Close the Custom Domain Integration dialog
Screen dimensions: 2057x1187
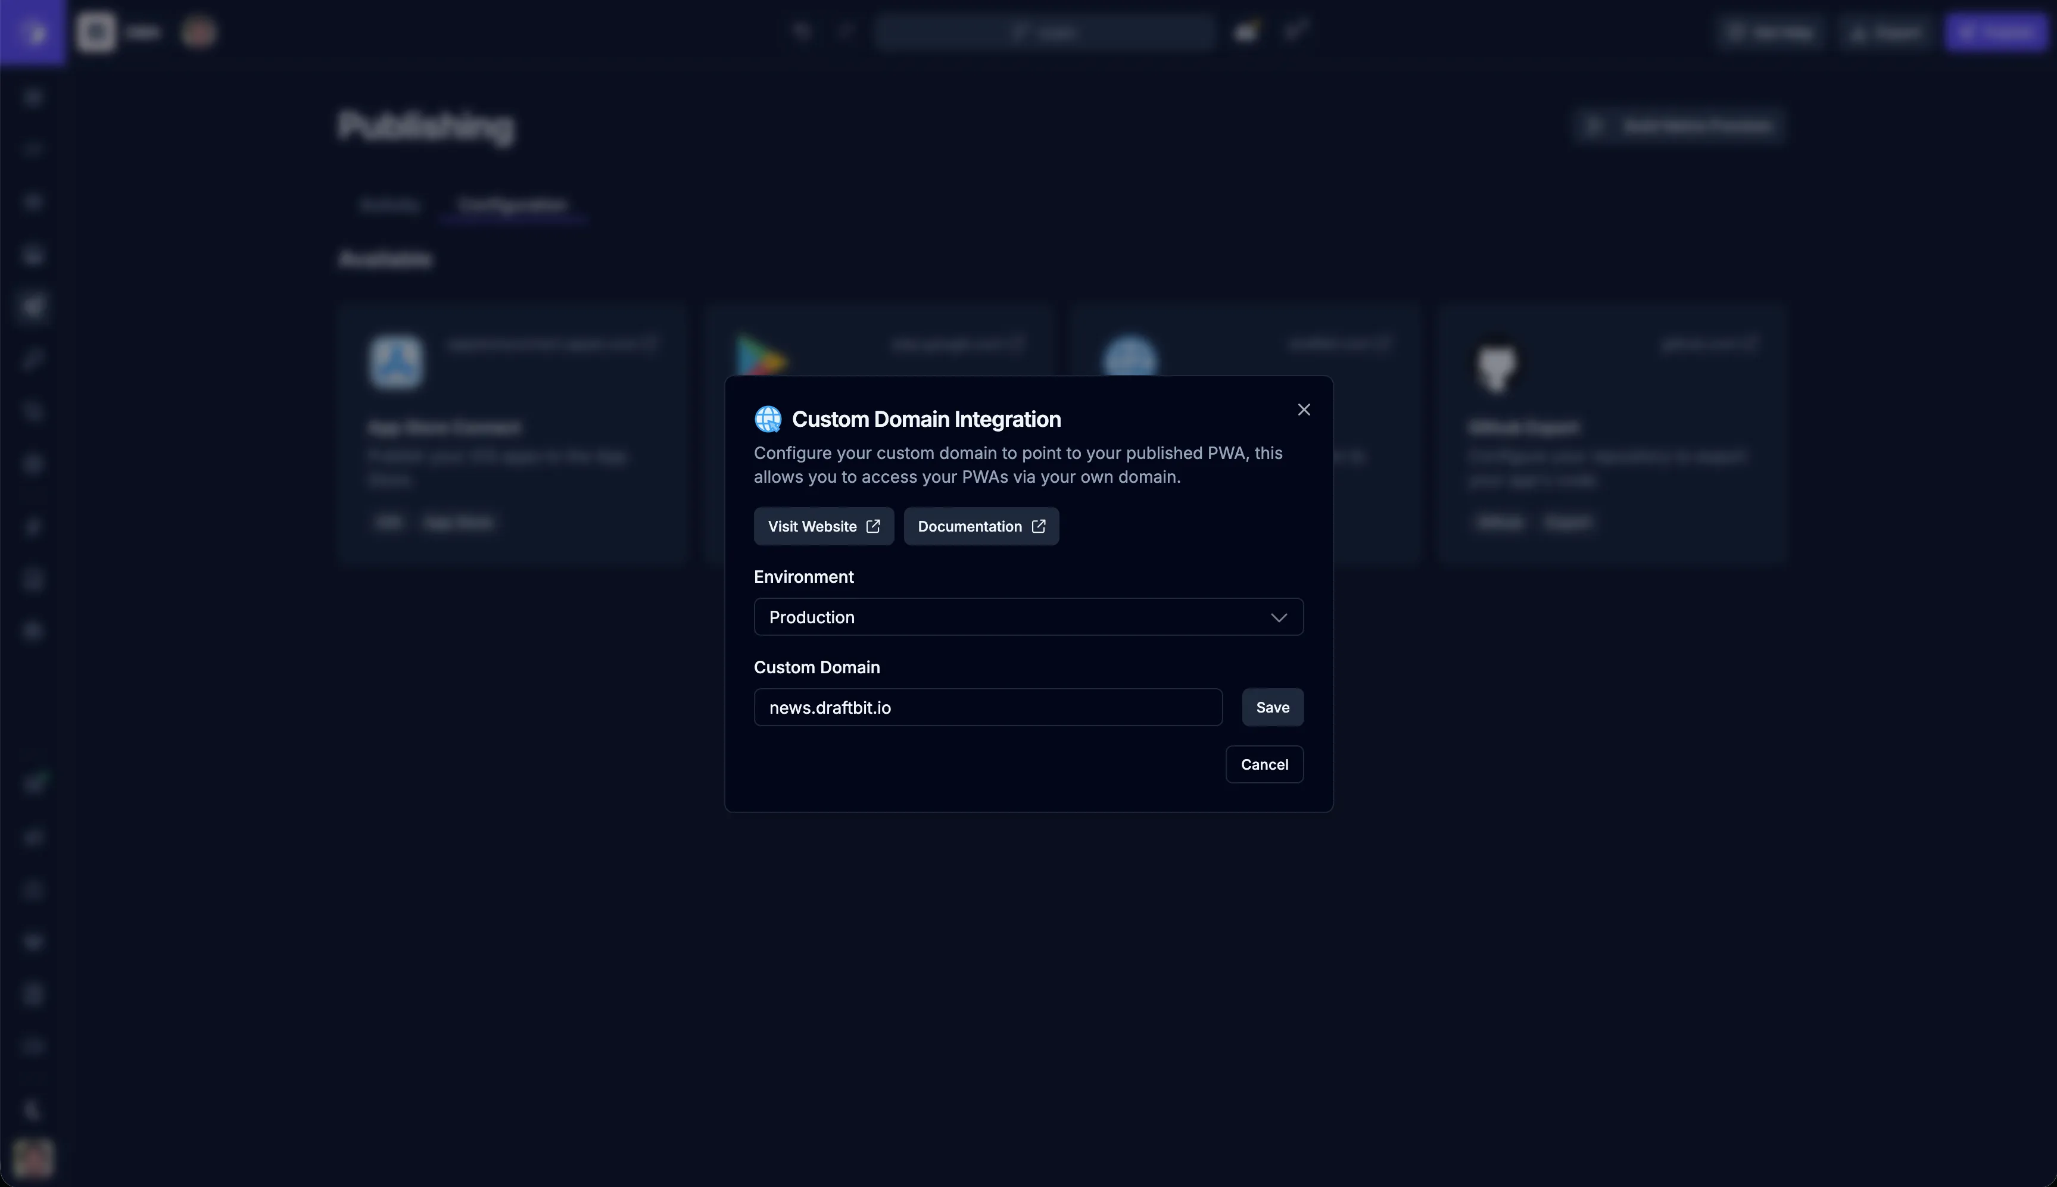tap(1304, 410)
